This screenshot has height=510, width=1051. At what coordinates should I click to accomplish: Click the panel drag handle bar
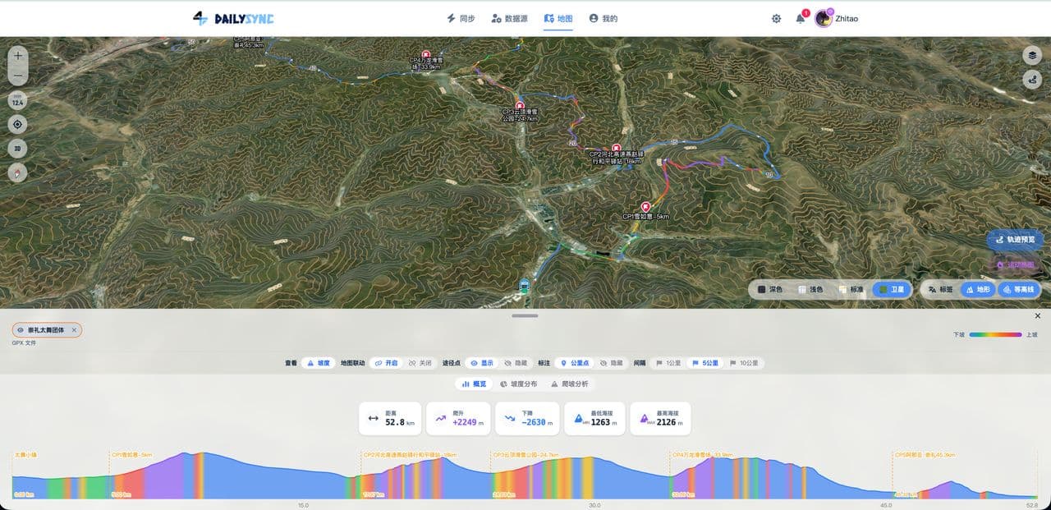pyautogui.click(x=525, y=315)
